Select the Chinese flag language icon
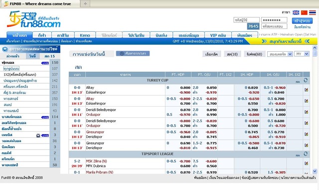 [x=304, y=12]
